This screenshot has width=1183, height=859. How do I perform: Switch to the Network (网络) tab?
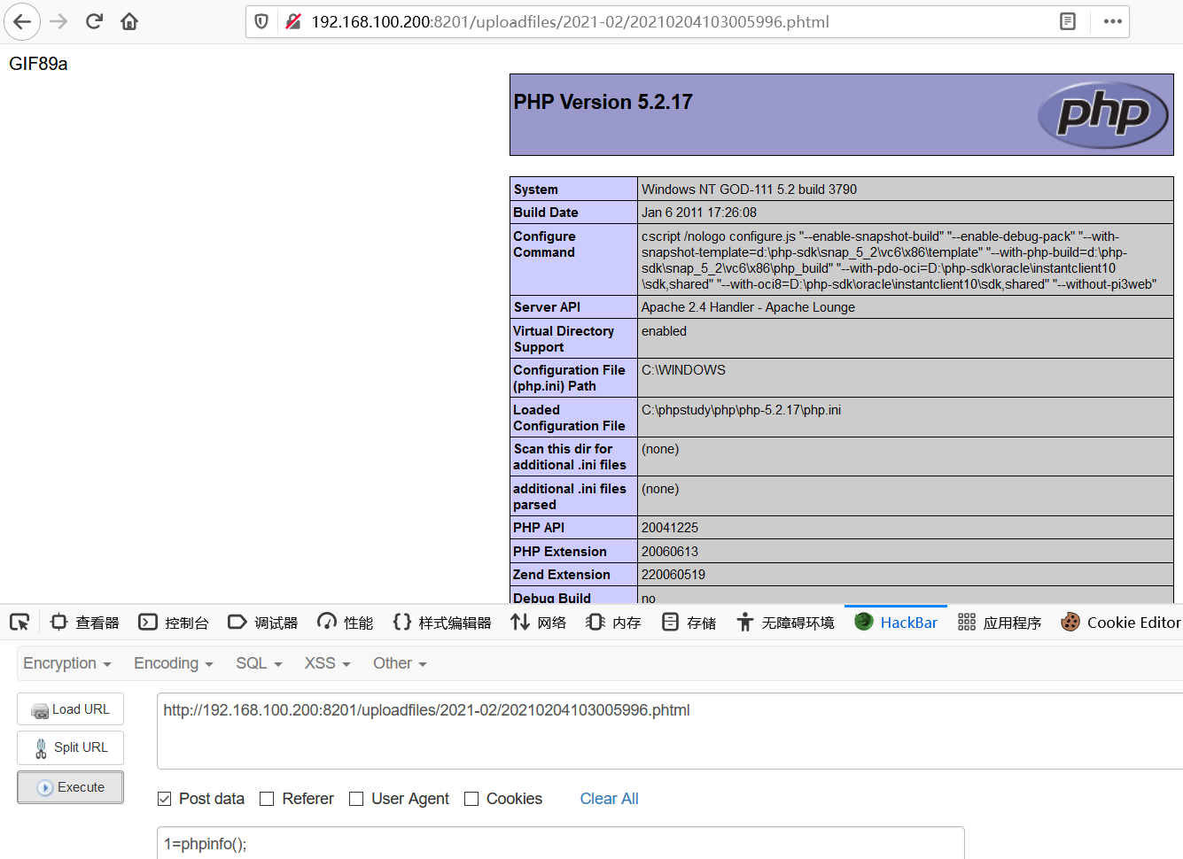click(x=539, y=623)
